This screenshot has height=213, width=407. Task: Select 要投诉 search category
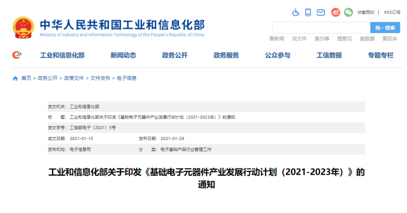(x=390, y=39)
